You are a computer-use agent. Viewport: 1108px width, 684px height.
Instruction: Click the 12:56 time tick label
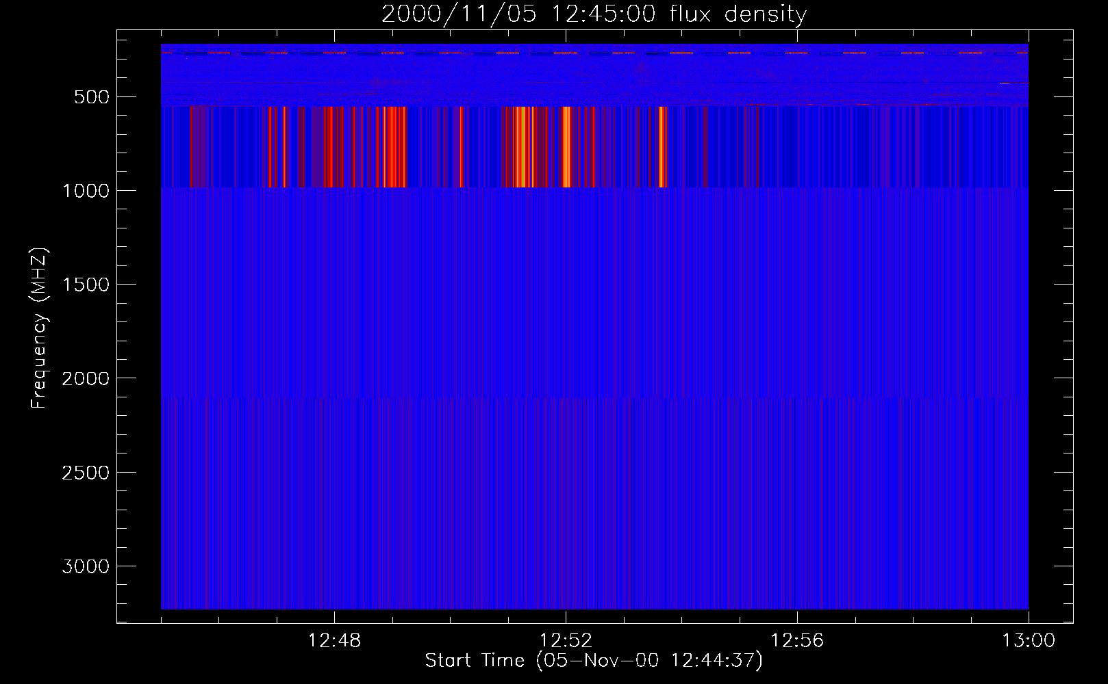797,642
